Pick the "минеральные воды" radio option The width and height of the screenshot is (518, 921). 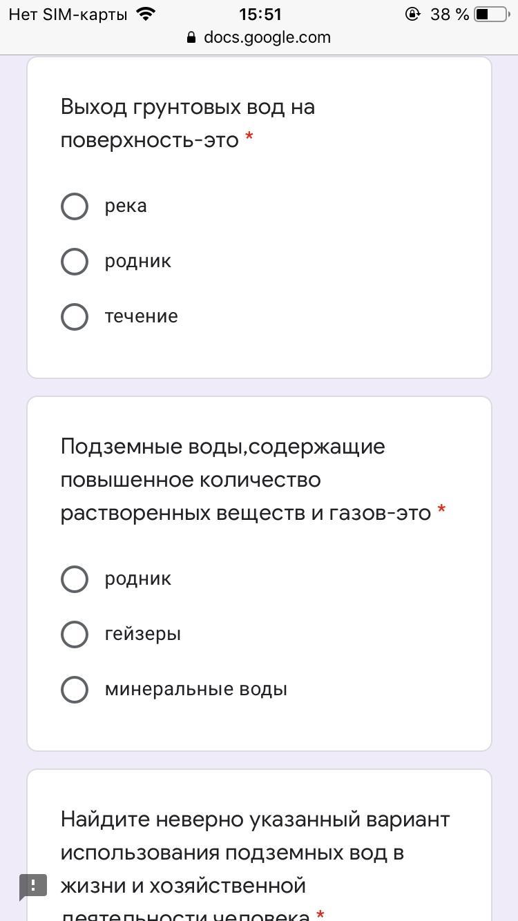tap(75, 690)
